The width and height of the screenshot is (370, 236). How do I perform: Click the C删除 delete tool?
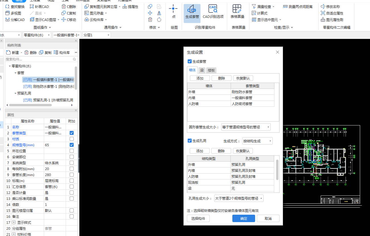(x=69, y=7)
